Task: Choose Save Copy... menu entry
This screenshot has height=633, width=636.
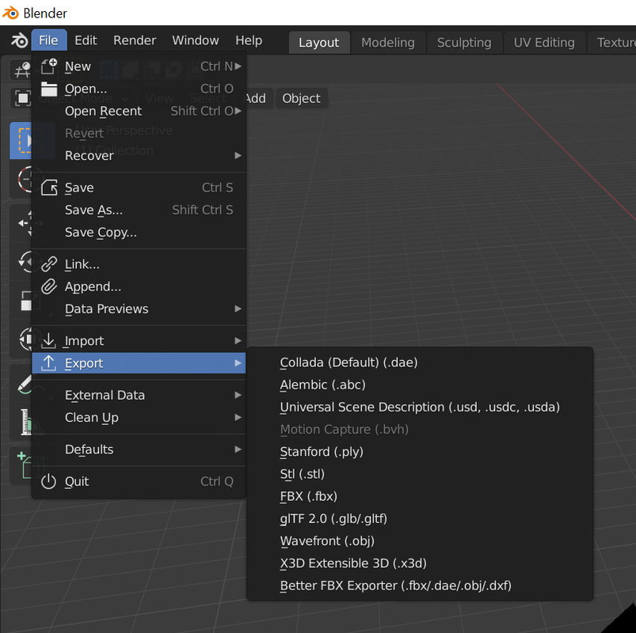Action: (139, 232)
